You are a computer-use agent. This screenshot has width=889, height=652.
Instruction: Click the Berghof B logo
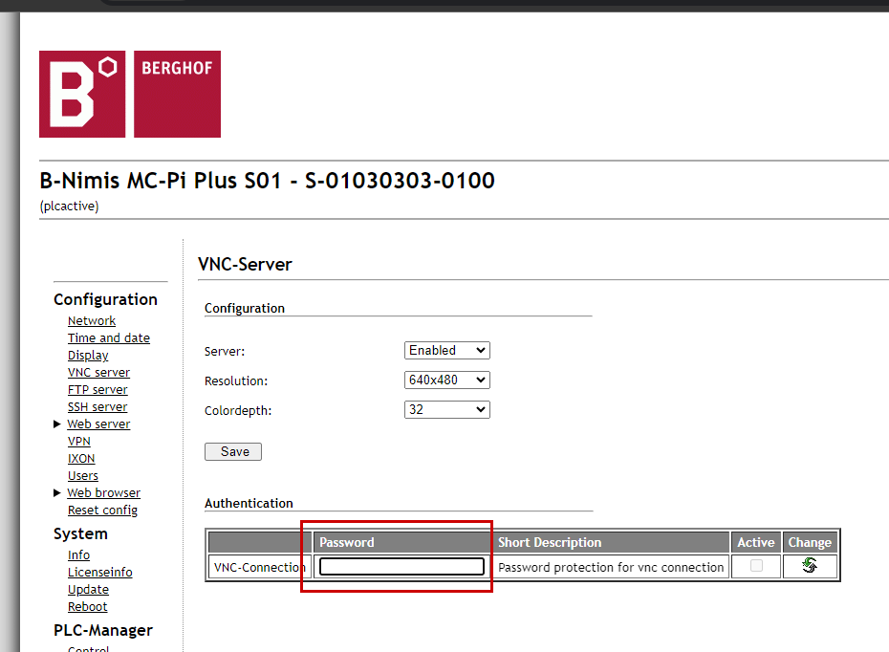pos(82,94)
